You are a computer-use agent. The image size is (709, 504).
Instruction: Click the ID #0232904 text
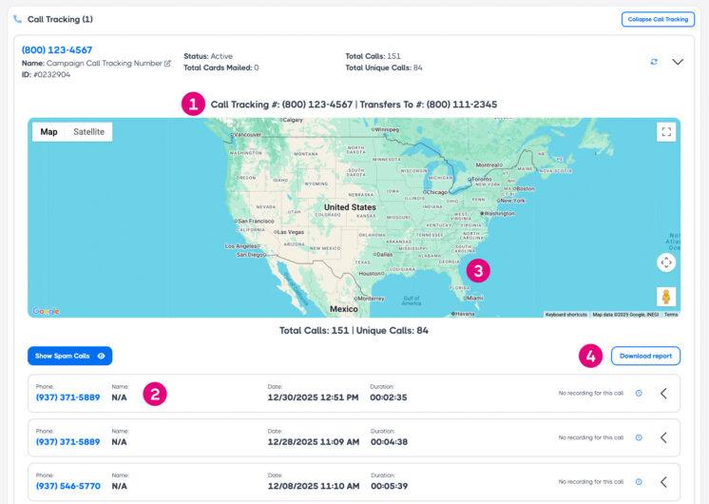(x=47, y=75)
